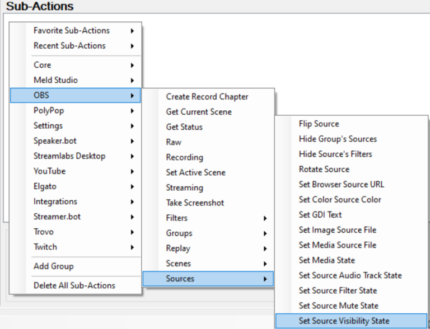
Task: Click Flip Source option
Action: coord(319,124)
